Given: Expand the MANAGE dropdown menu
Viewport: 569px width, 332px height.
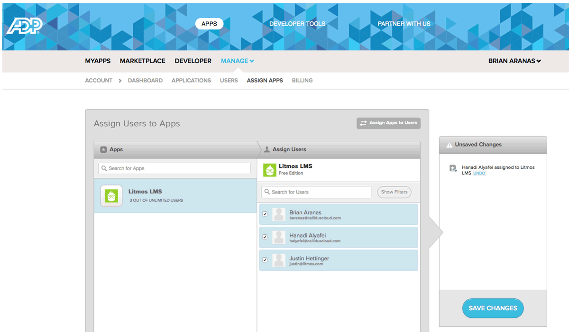Looking at the screenshot, I should point(238,61).
